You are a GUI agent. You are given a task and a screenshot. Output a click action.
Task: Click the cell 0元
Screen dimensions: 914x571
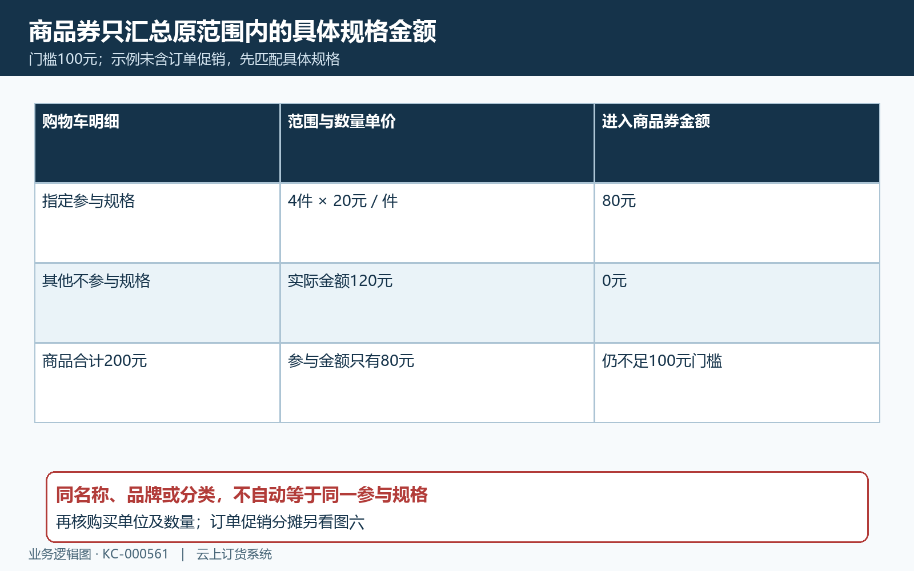[x=737, y=303]
